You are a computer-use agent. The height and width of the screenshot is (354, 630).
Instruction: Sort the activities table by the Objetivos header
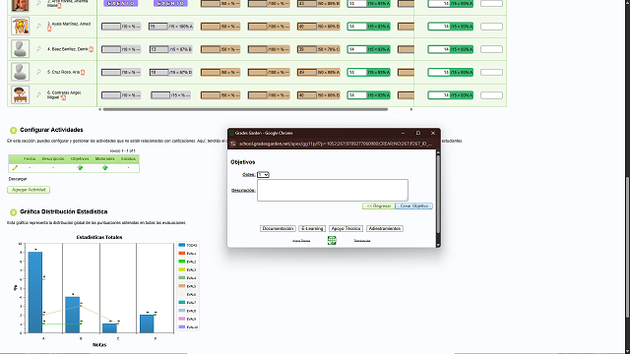coord(80,159)
